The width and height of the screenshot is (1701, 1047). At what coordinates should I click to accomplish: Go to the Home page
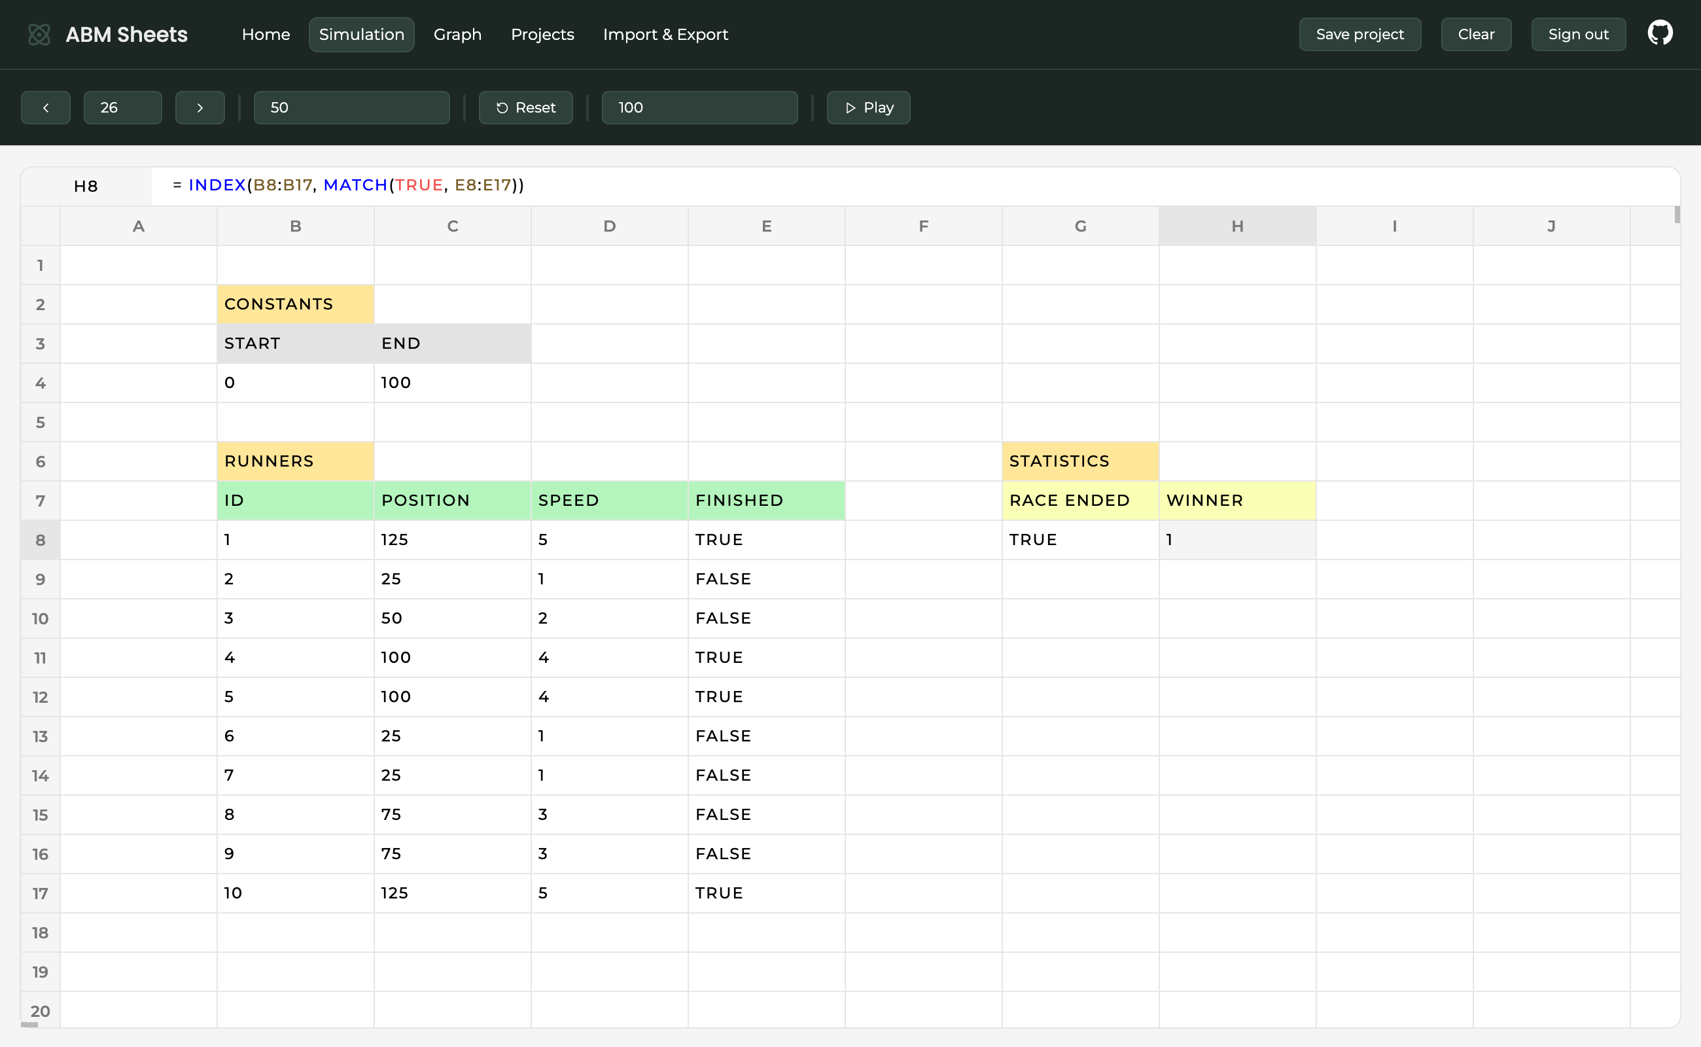[266, 35]
